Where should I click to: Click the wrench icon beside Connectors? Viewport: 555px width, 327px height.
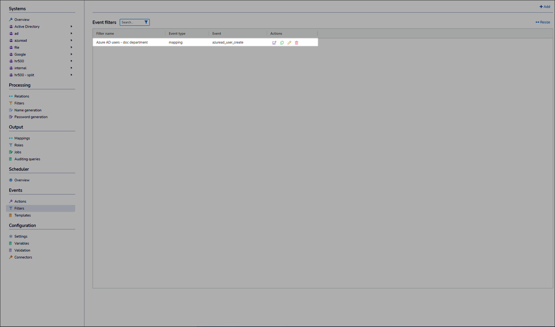[x=11, y=257]
